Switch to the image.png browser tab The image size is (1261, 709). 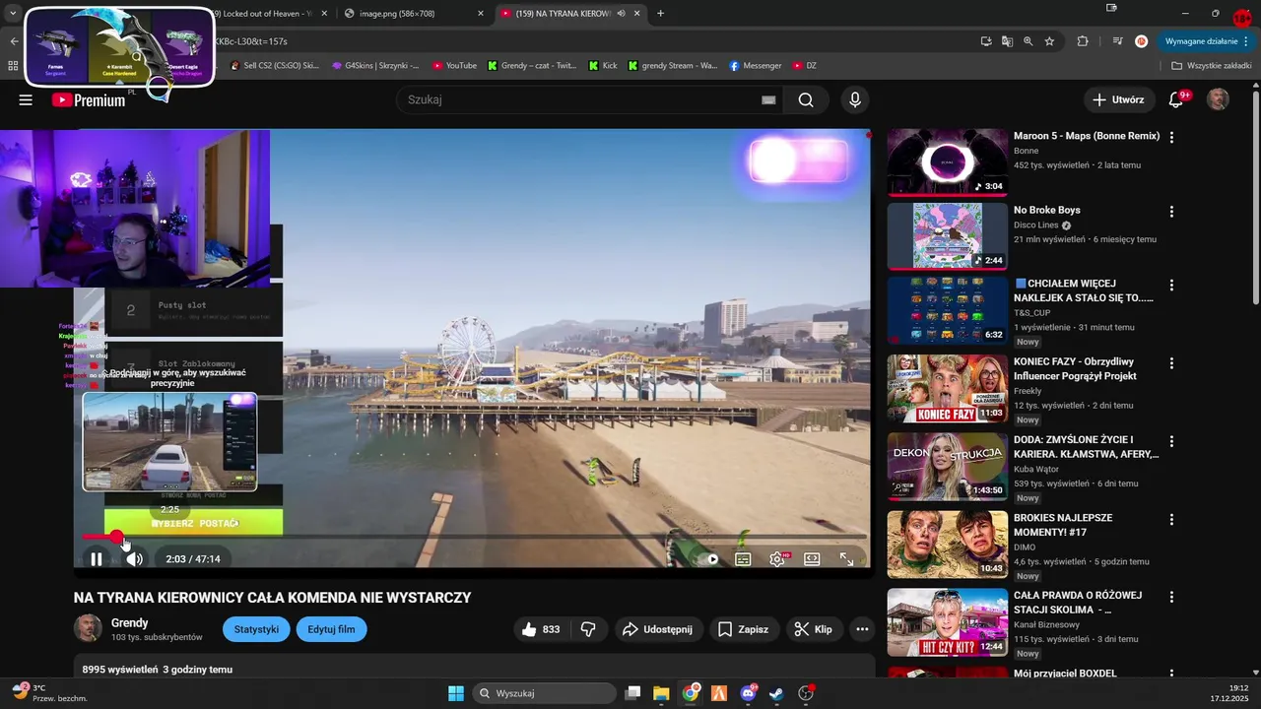pyautogui.click(x=412, y=14)
